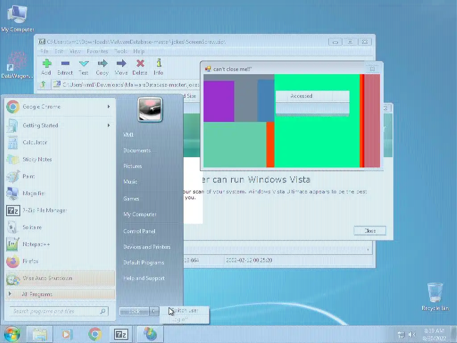Open Default Programs from Start menu
The width and height of the screenshot is (457, 343).
[x=144, y=263]
